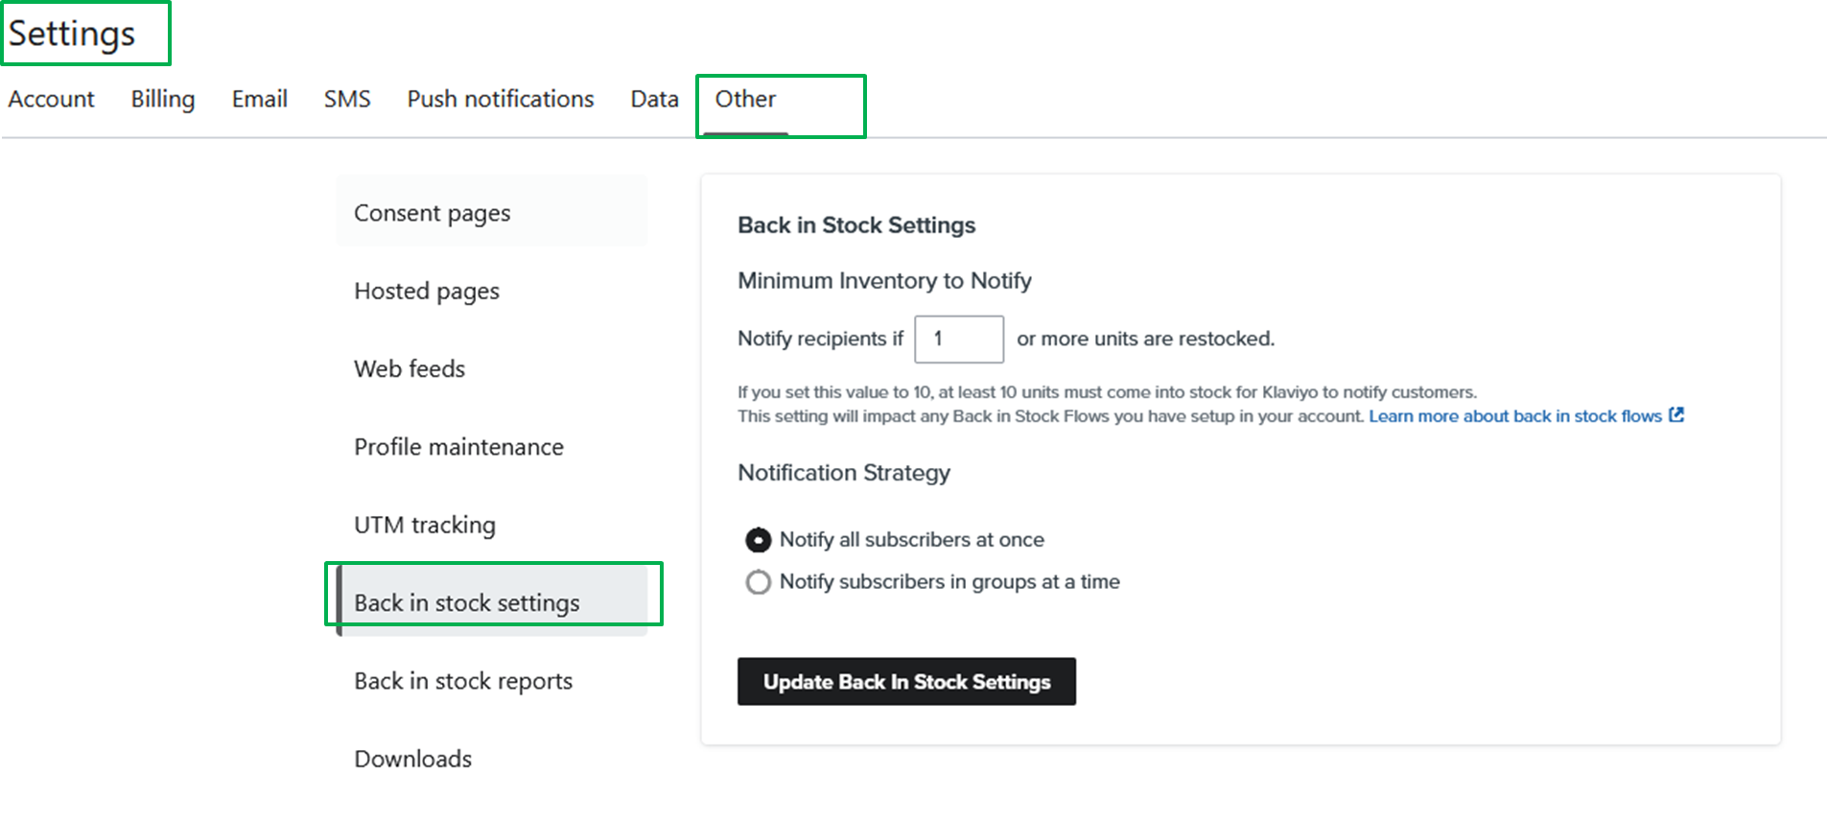Open the Downloads section

pos(413,759)
